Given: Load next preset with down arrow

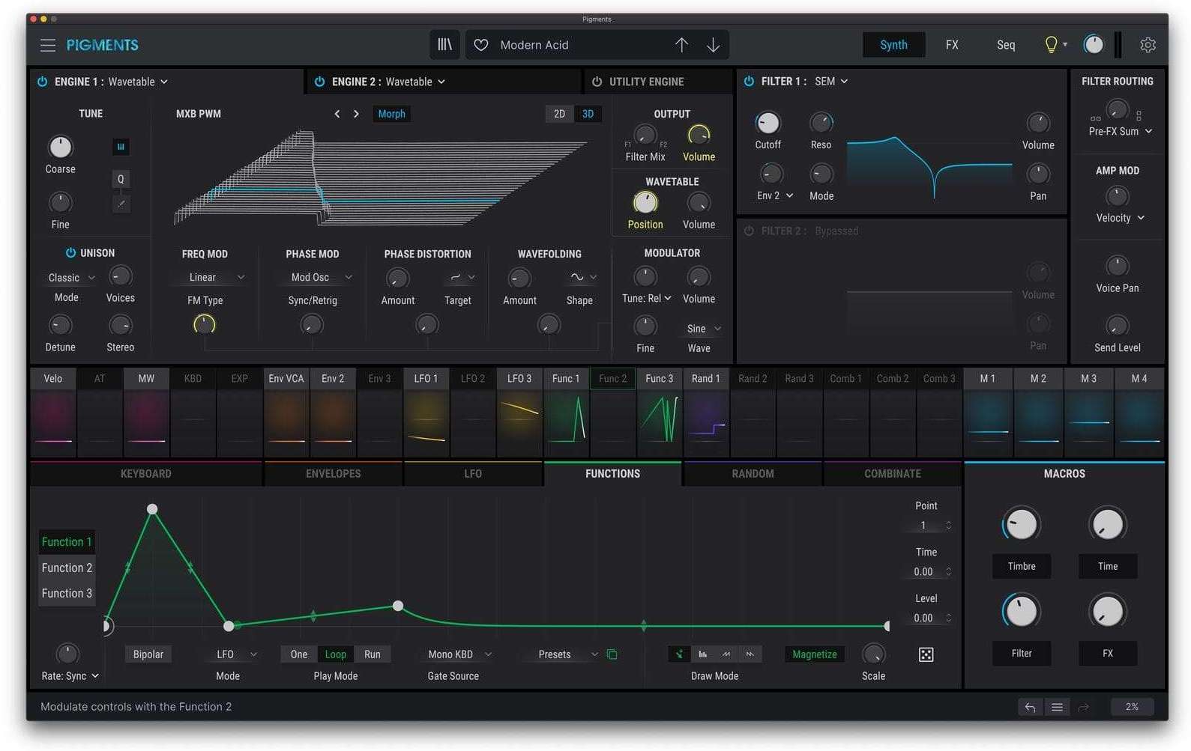Looking at the screenshot, I should [713, 45].
